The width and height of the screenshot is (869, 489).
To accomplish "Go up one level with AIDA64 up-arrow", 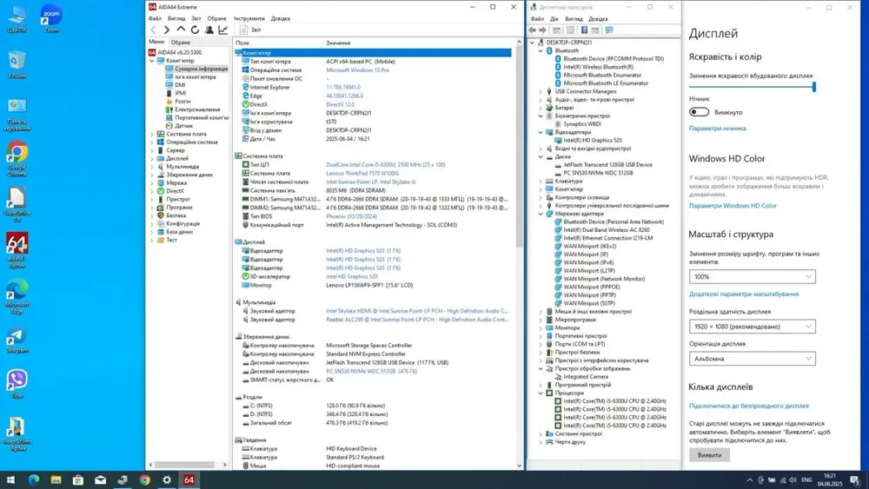I will [x=182, y=30].
